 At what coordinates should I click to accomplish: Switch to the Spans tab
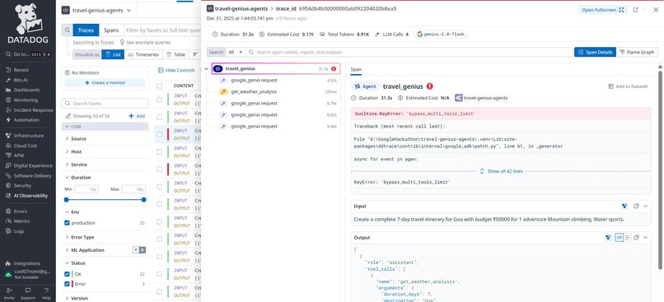pyautogui.click(x=111, y=30)
